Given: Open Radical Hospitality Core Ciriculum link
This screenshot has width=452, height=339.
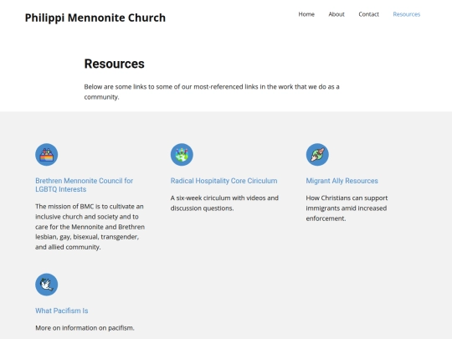Looking at the screenshot, I should coord(223,181).
